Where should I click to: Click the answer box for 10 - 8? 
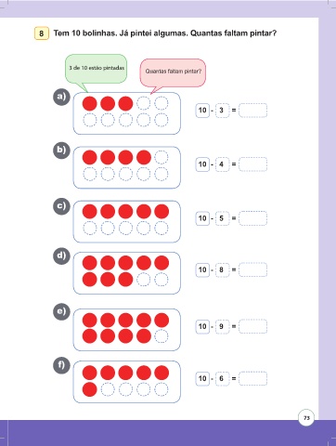(252, 269)
